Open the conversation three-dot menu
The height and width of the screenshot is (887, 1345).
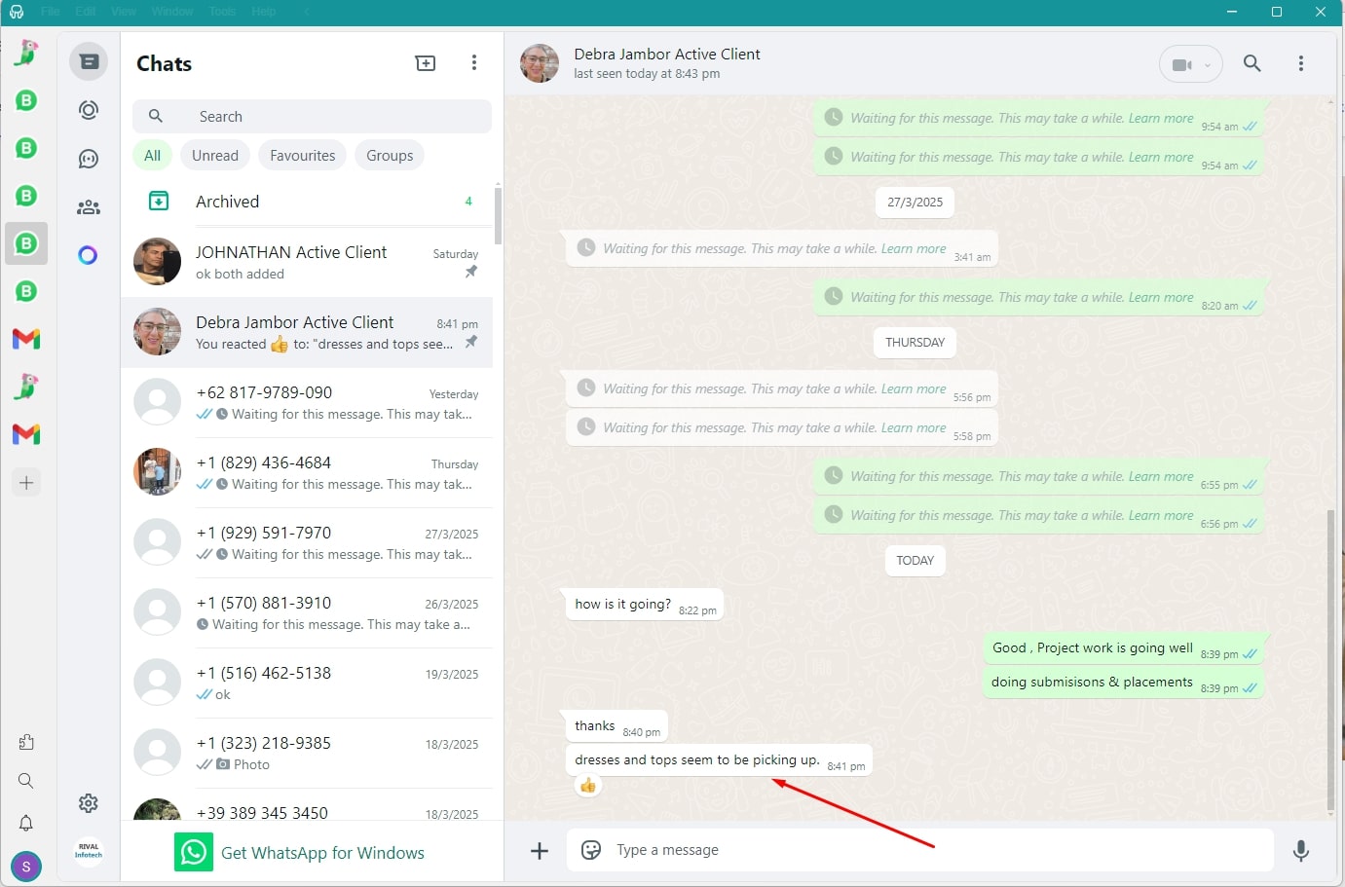pos(1301,64)
